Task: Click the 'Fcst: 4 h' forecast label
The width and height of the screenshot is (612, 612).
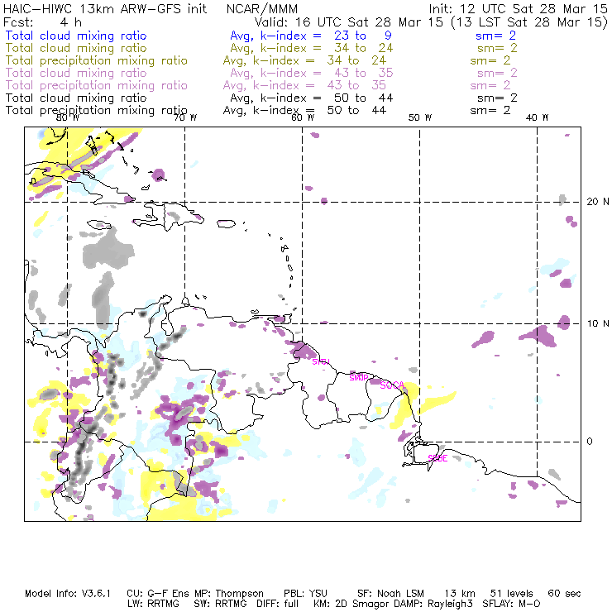Action: tap(42, 22)
